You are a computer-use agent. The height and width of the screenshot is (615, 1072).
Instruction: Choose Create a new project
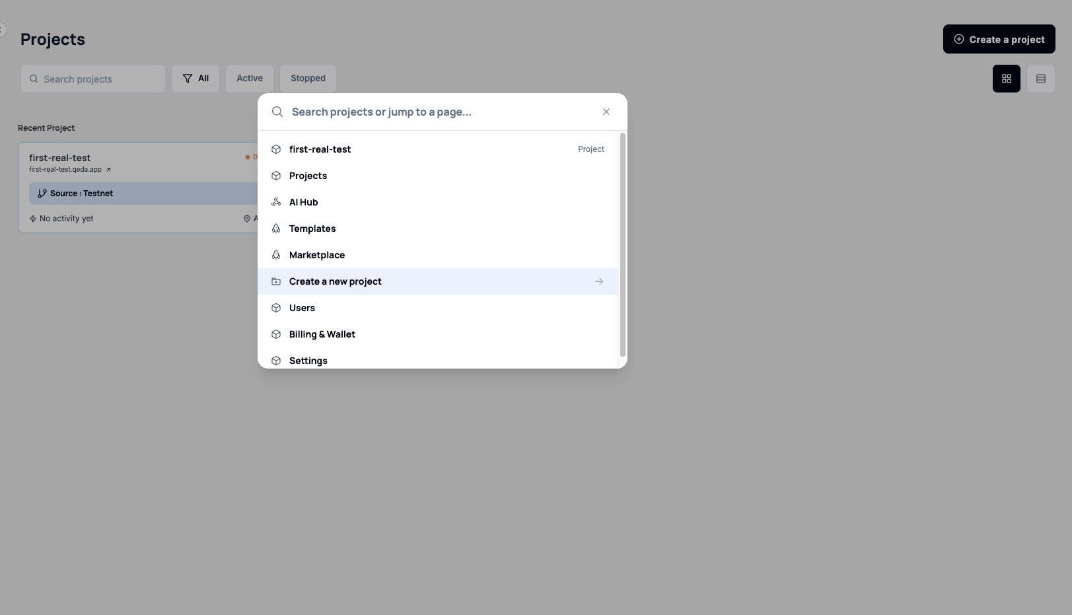click(437, 281)
